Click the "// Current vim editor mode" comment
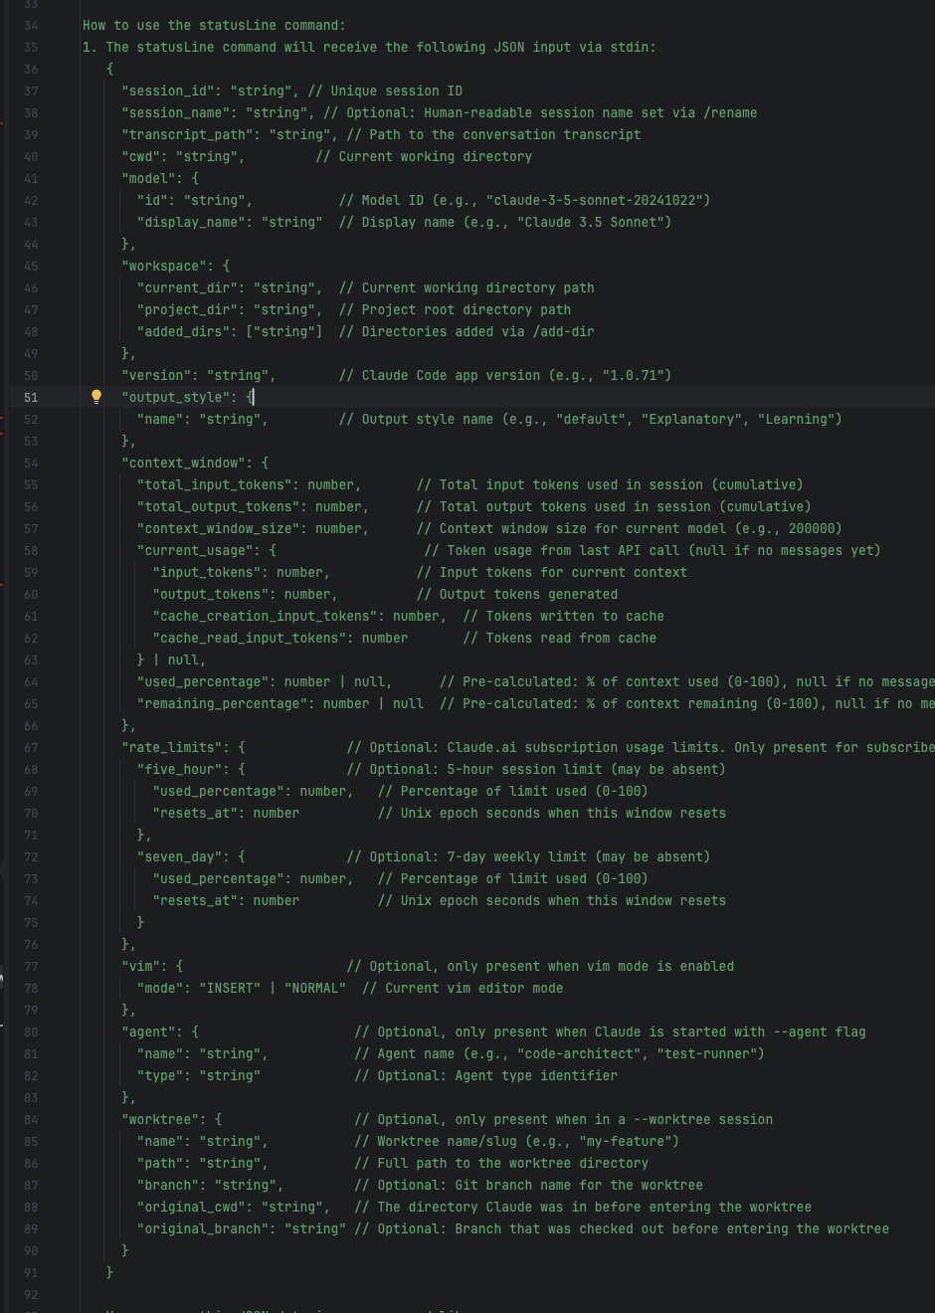935x1313 pixels. click(x=463, y=988)
